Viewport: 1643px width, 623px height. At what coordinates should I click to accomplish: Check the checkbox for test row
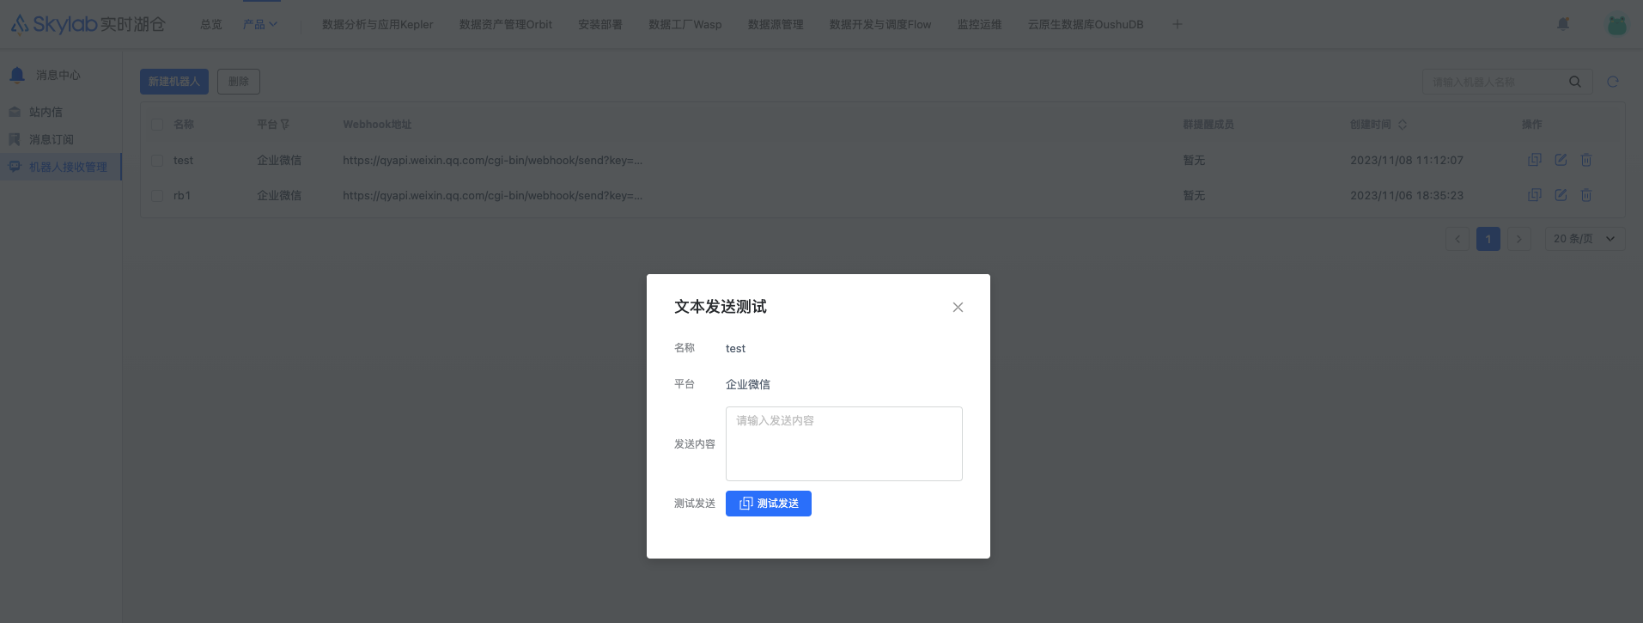pos(157,161)
